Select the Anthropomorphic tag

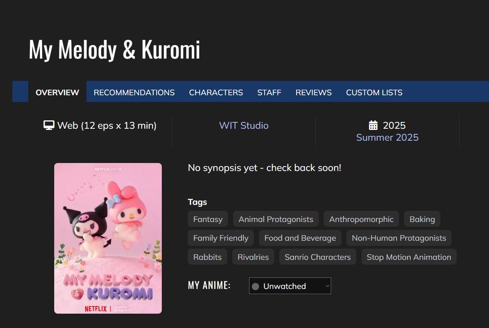361,219
